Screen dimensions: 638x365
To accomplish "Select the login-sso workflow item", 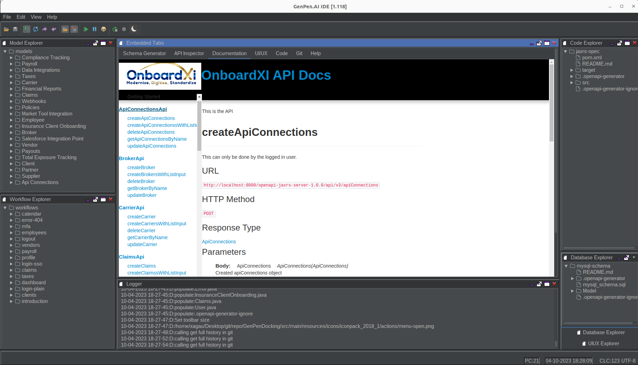I will 32,264.
